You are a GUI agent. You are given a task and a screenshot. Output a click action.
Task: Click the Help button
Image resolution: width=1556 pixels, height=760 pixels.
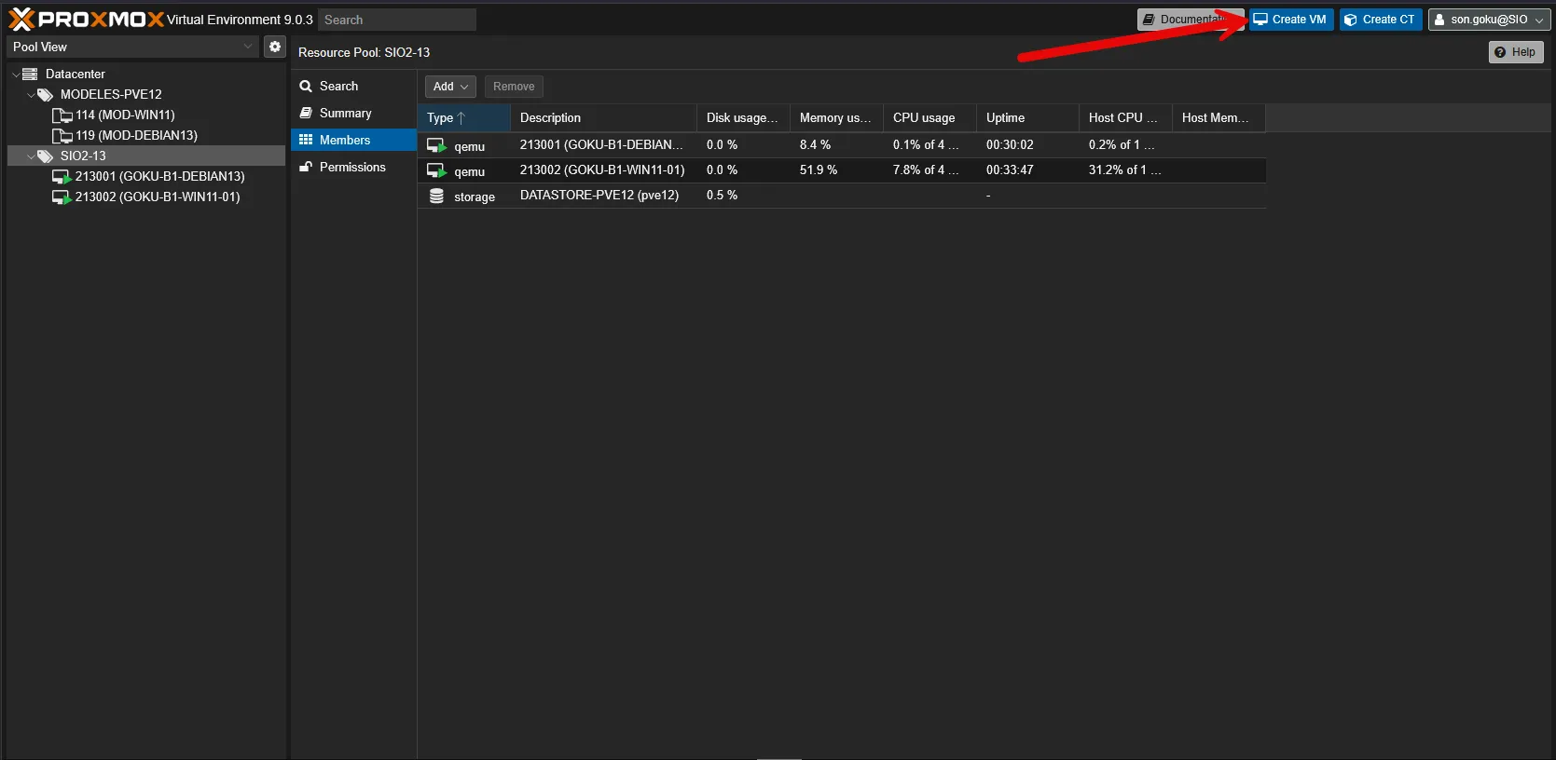[x=1515, y=52]
